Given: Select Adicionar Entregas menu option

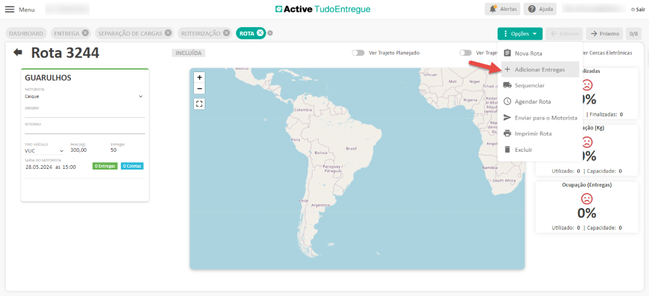Looking at the screenshot, I should point(540,70).
